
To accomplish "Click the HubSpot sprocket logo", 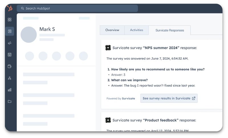I will click(10, 8).
